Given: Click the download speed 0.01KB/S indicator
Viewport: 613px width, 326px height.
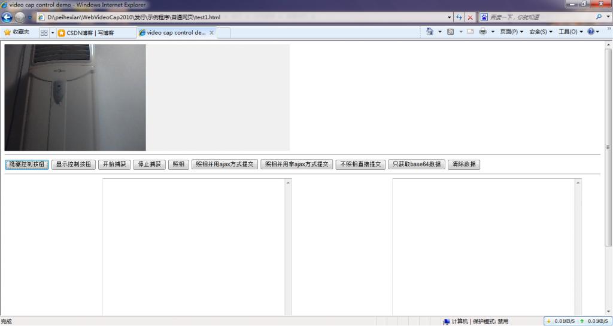Looking at the screenshot, I should (560, 321).
